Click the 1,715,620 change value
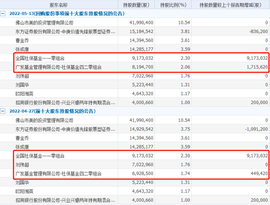Screen dimensions: 270x205 [257, 67]
